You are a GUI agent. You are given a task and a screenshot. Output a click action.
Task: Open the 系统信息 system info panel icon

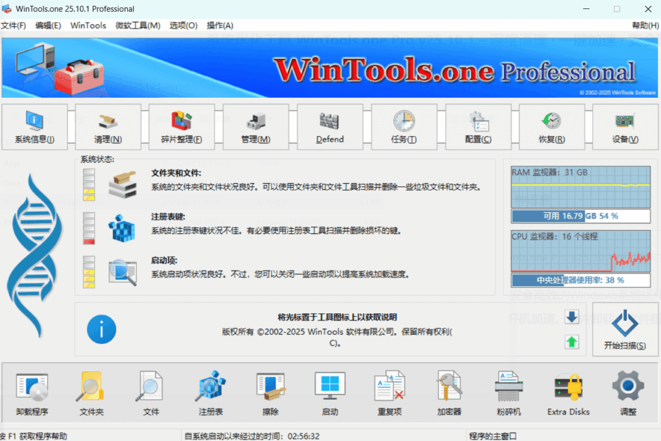pos(34,126)
